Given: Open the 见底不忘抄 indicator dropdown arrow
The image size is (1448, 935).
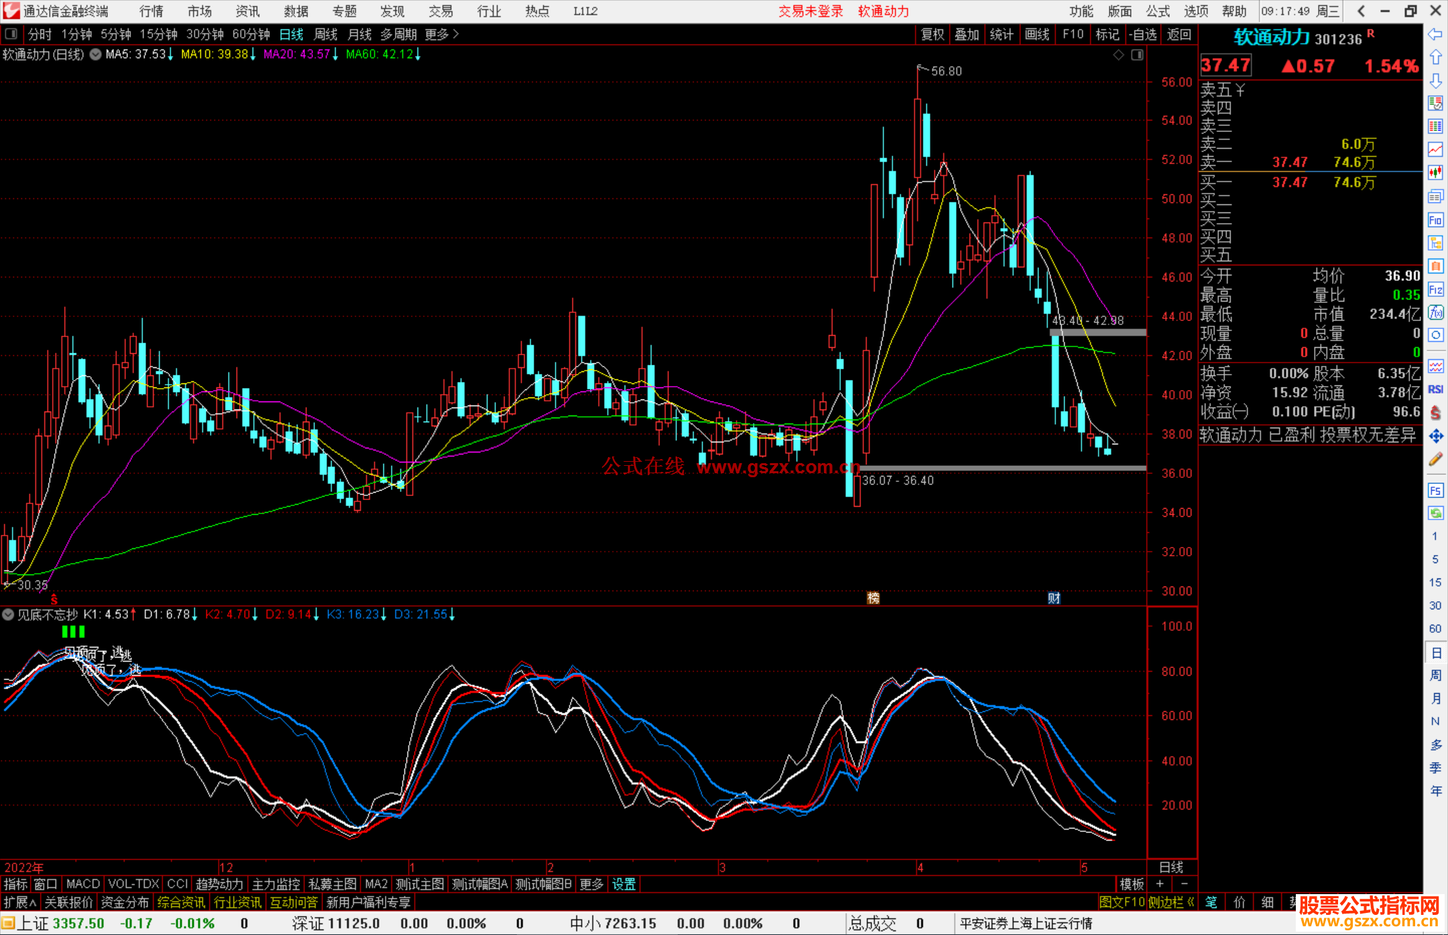Looking at the screenshot, I should pyautogui.click(x=8, y=615).
